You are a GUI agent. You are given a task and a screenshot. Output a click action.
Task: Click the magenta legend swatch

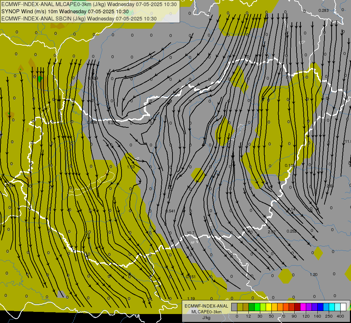[303, 307]
